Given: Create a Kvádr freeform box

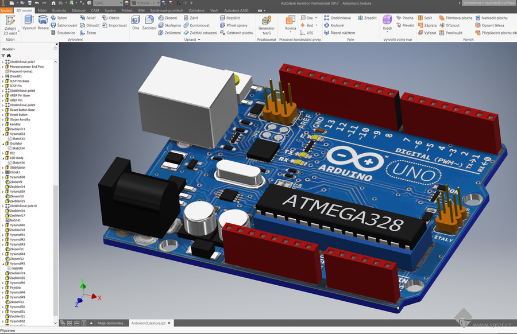Looking at the screenshot, I should (387, 23).
